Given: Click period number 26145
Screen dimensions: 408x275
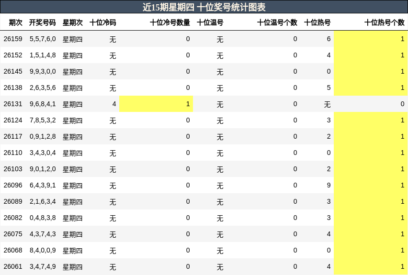Looking at the screenshot, I should [x=13, y=71].
